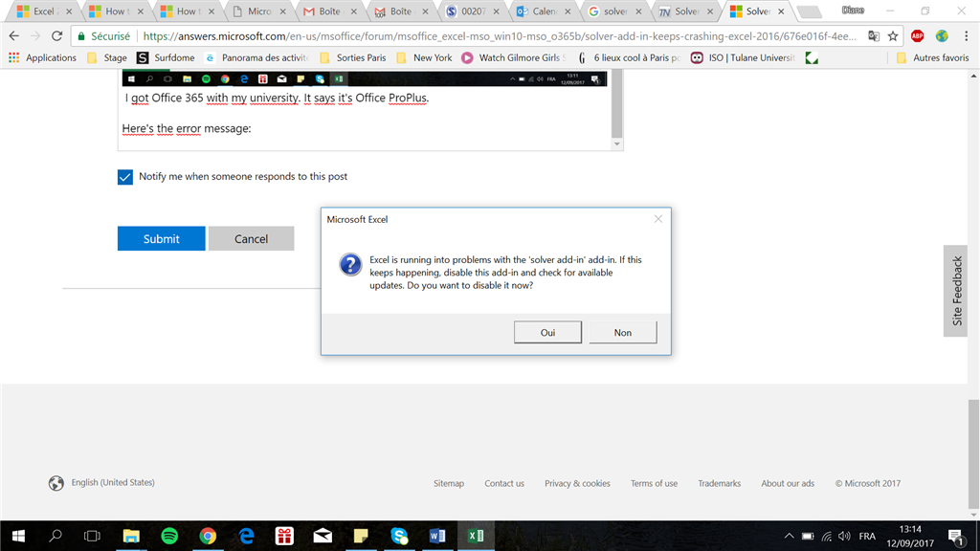Open Panorama des activités bookmark

[x=256, y=57]
